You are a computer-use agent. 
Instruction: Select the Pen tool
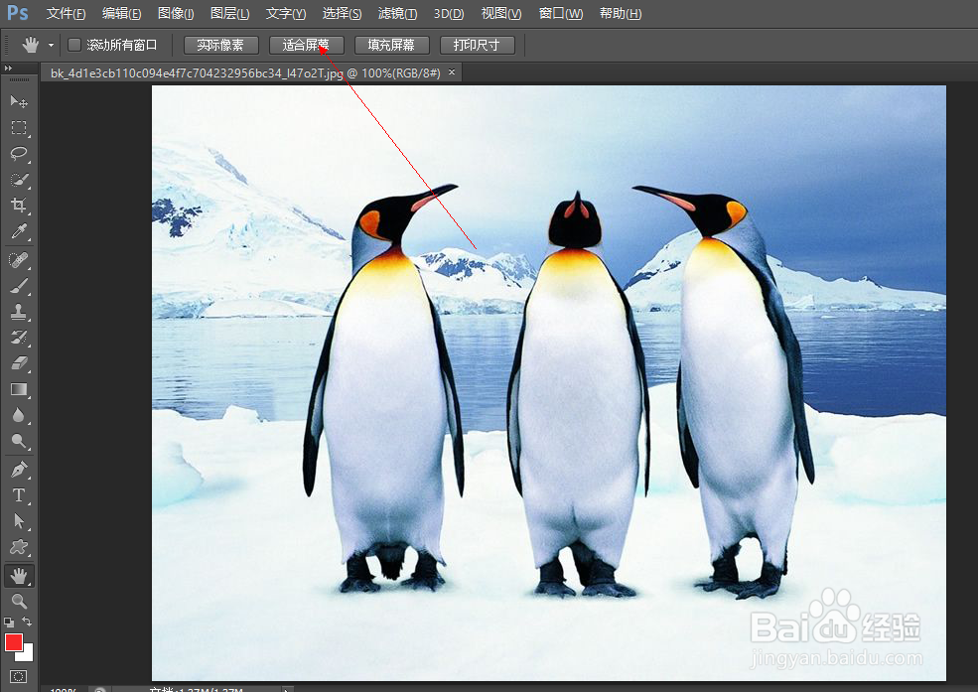[x=19, y=469]
